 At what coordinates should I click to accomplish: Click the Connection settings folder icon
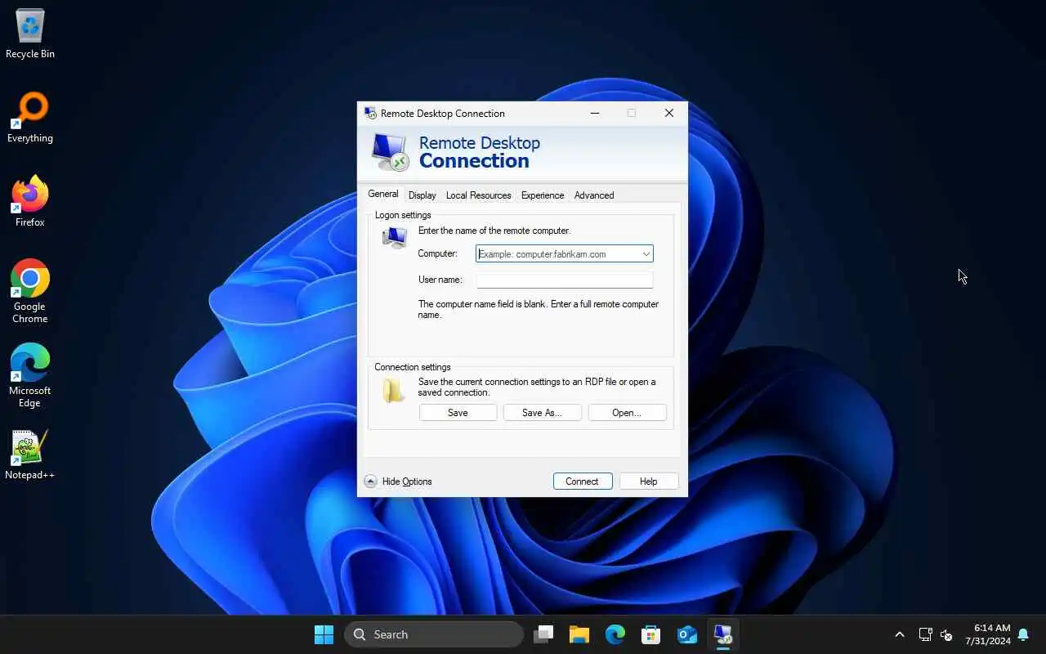(x=394, y=391)
